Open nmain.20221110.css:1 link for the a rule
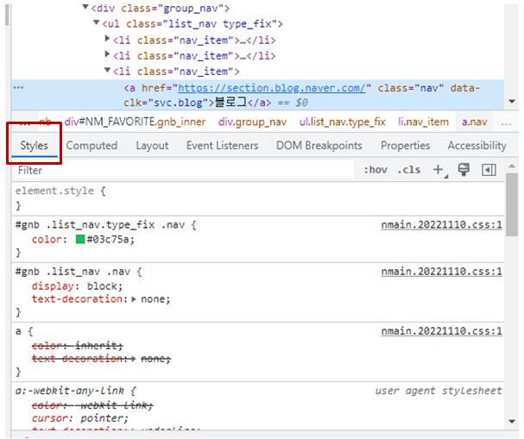 [x=441, y=331]
